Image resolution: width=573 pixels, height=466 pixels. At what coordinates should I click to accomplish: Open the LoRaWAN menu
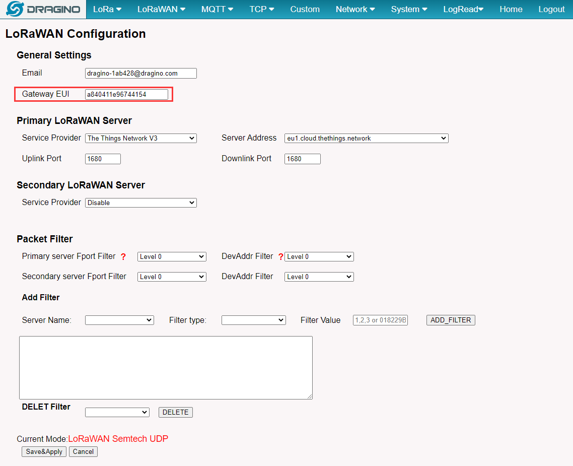[x=161, y=9]
